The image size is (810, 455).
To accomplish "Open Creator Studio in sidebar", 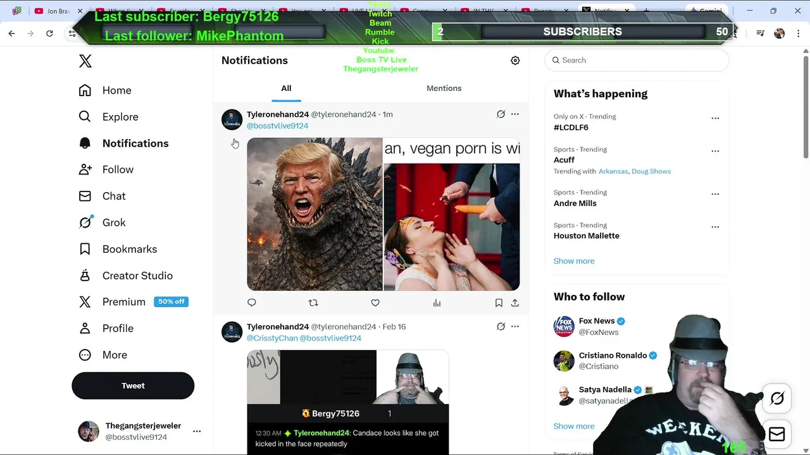I will click(125, 276).
